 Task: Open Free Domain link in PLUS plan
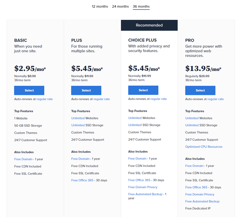click(x=81, y=159)
